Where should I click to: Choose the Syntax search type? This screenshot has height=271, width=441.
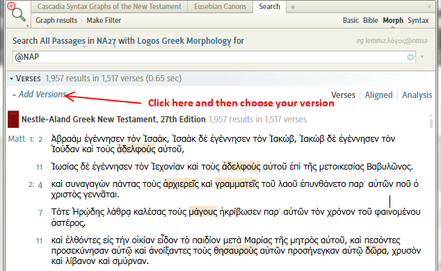(418, 20)
